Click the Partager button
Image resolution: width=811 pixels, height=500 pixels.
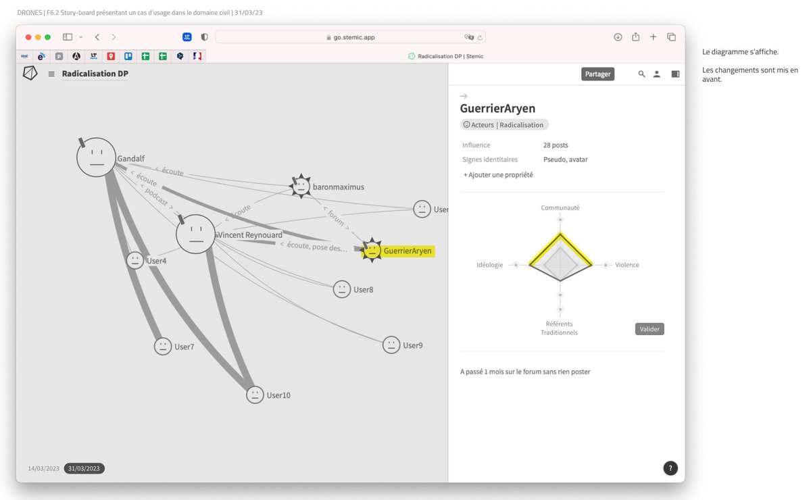(x=597, y=74)
